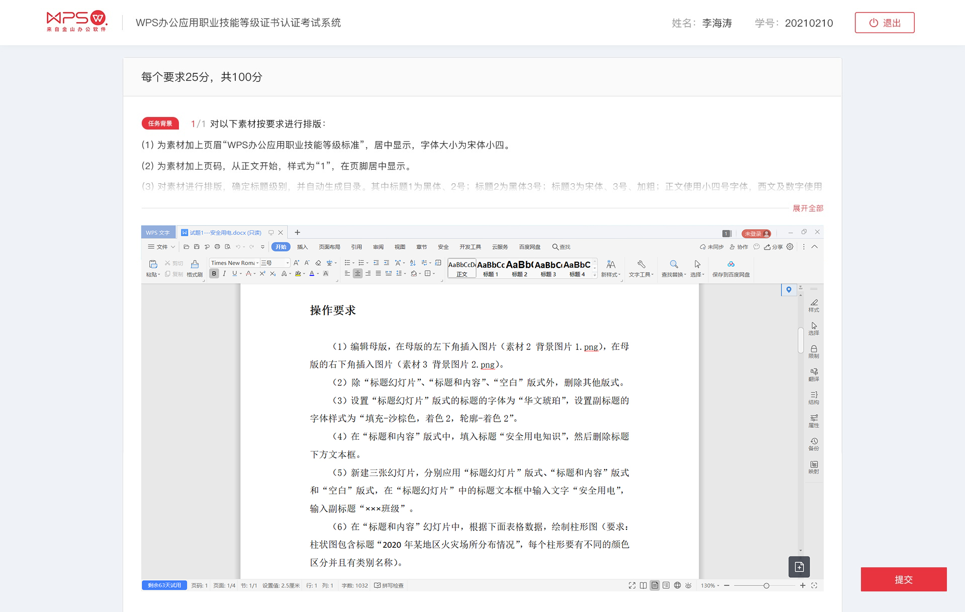Click the 展开全部 link
Image resolution: width=965 pixels, height=612 pixels.
808,208
